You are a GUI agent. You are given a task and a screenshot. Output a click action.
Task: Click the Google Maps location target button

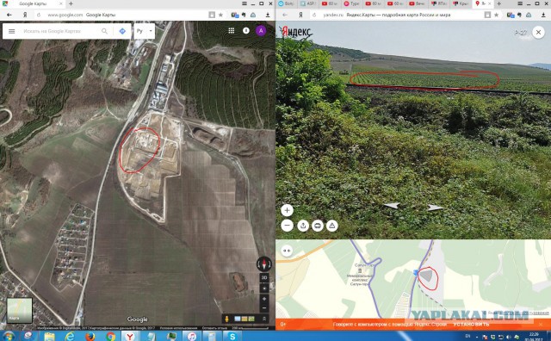point(264,288)
